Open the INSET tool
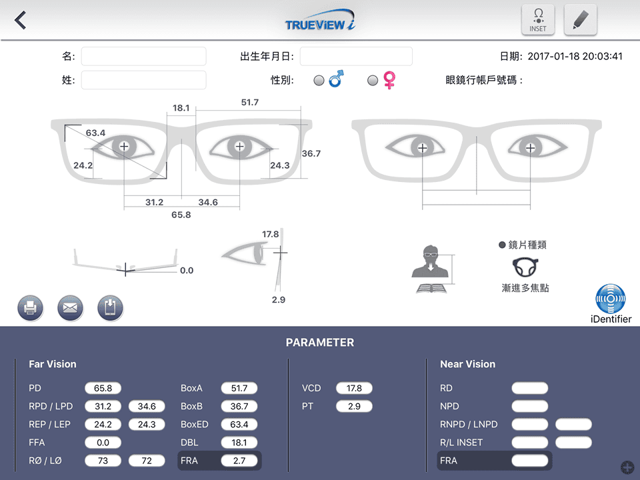This screenshot has height=480, width=640. [x=538, y=20]
